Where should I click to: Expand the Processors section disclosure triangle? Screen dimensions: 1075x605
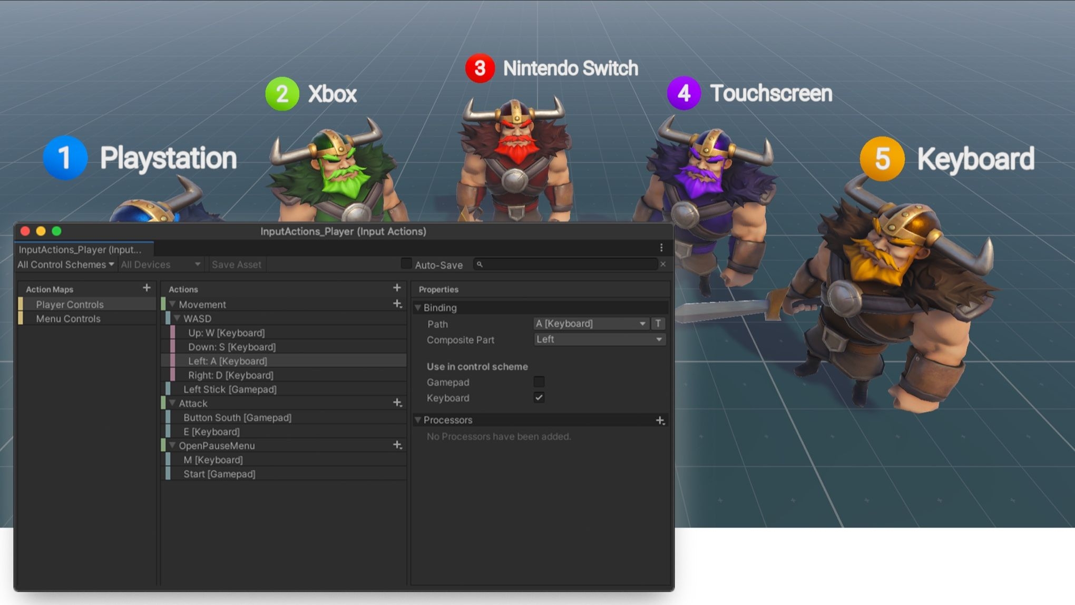[418, 419]
